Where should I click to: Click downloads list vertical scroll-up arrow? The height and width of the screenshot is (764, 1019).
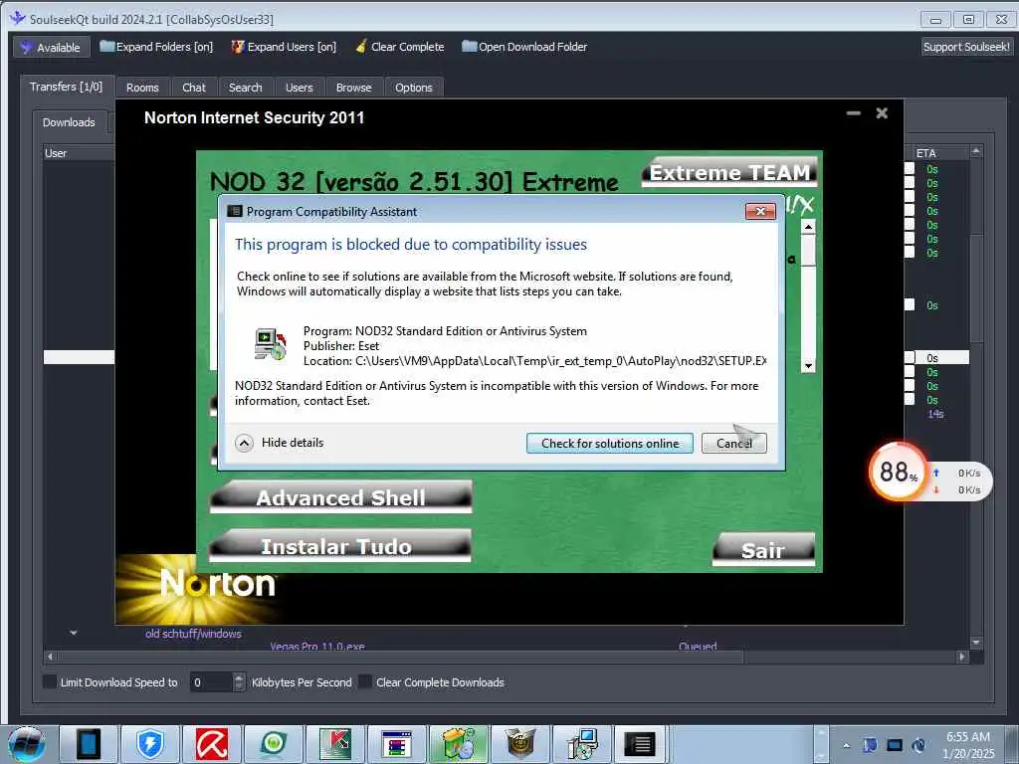tap(975, 151)
